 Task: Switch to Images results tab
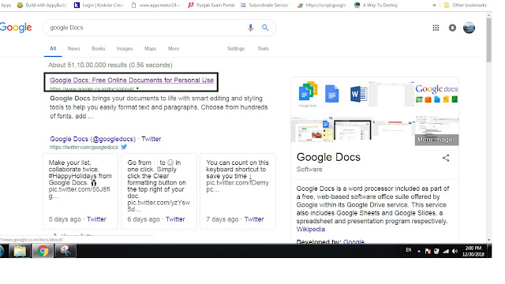[125, 49]
